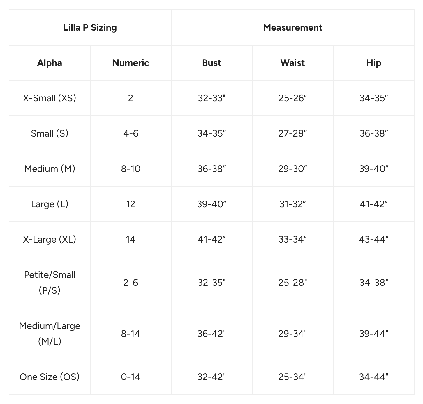This screenshot has width=423, height=404.
Task: Click the numeric size 4-6 cell
Action: coord(131,133)
